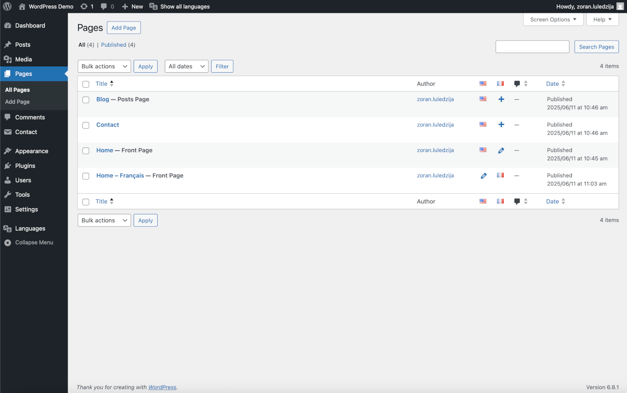This screenshot has width=627, height=393.
Task: Expand Screen Options panel
Action: pos(553,20)
